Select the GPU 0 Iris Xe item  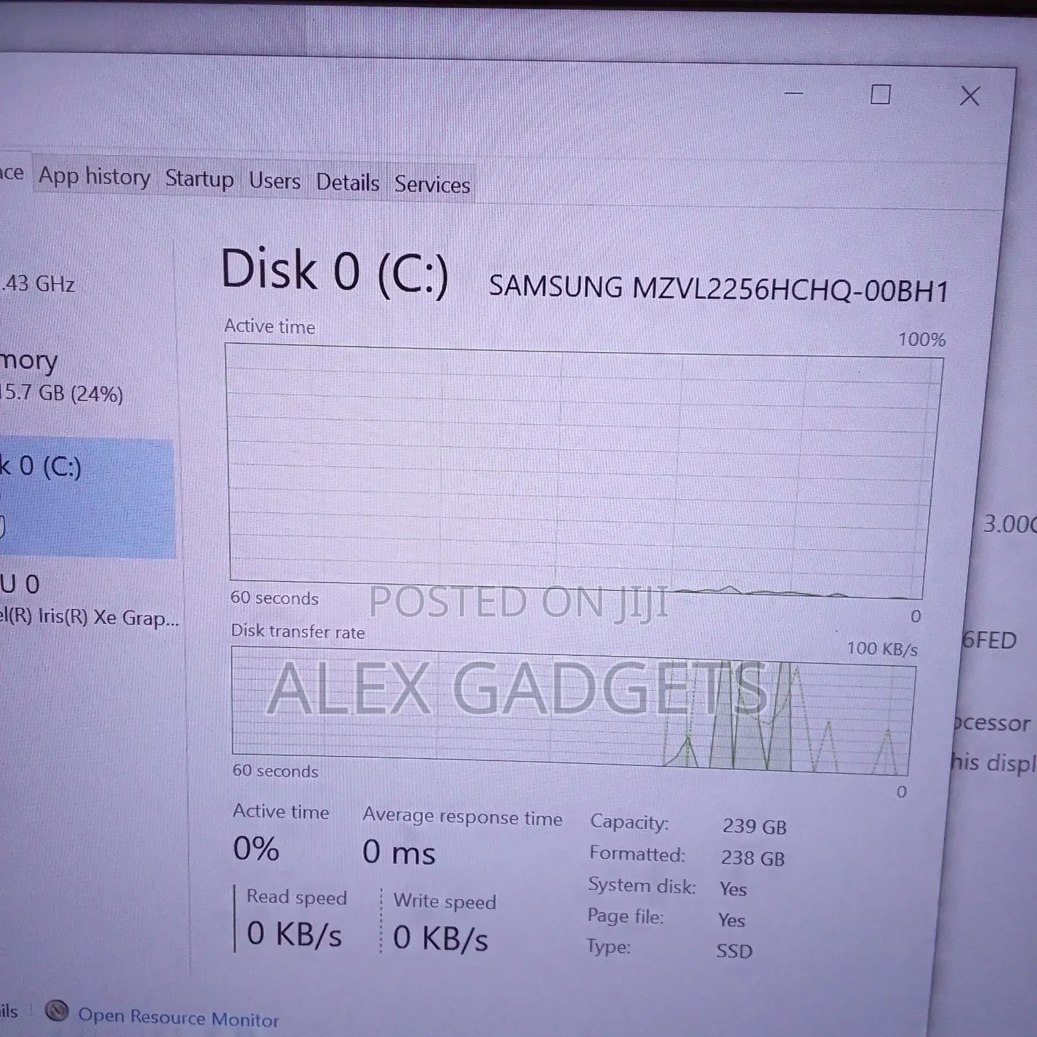pos(89,601)
